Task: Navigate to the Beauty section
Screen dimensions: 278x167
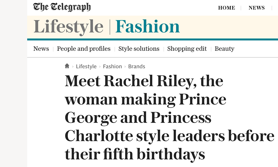Action: pos(224,49)
